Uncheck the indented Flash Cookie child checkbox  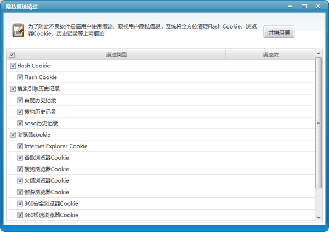pyautogui.click(x=20, y=77)
